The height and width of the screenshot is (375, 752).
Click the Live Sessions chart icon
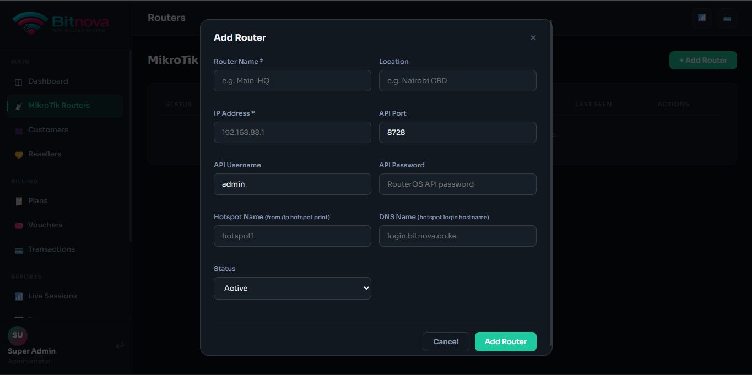coord(18,296)
